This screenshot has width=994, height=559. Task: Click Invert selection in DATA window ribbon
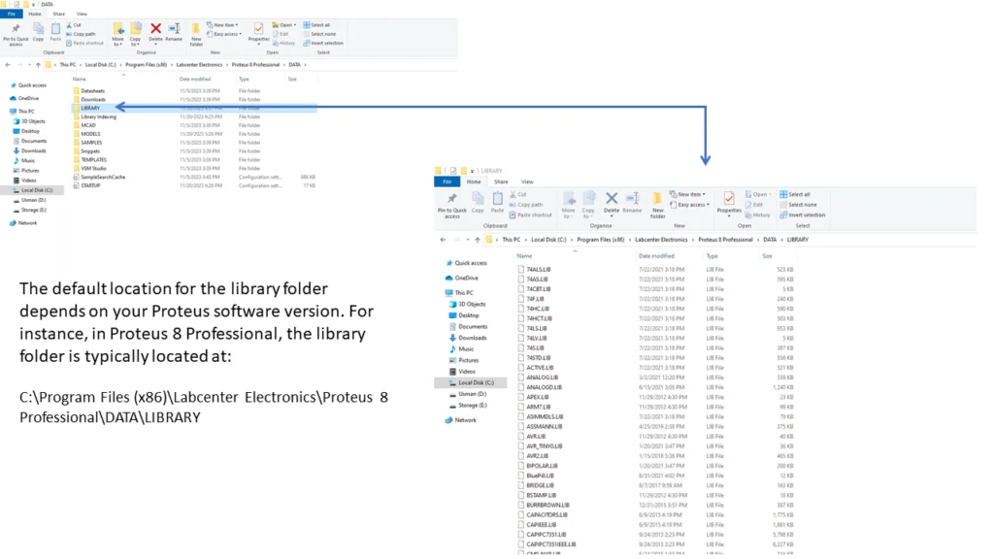(325, 43)
